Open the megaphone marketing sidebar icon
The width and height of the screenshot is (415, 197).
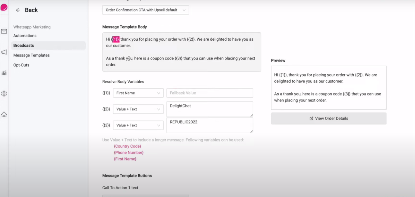pyautogui.click(x=4, y=52)
